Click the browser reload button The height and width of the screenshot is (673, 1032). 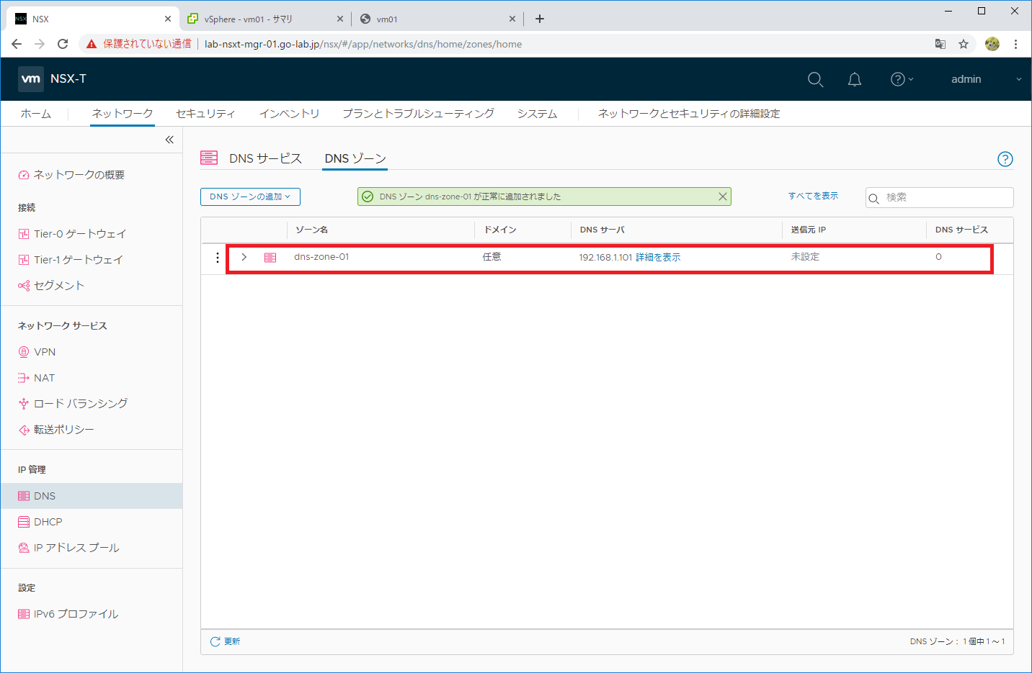(x=63, y=44)
